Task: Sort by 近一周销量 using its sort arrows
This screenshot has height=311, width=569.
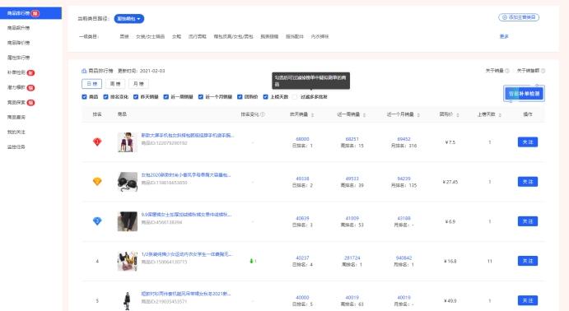Action: click(364, 114)
